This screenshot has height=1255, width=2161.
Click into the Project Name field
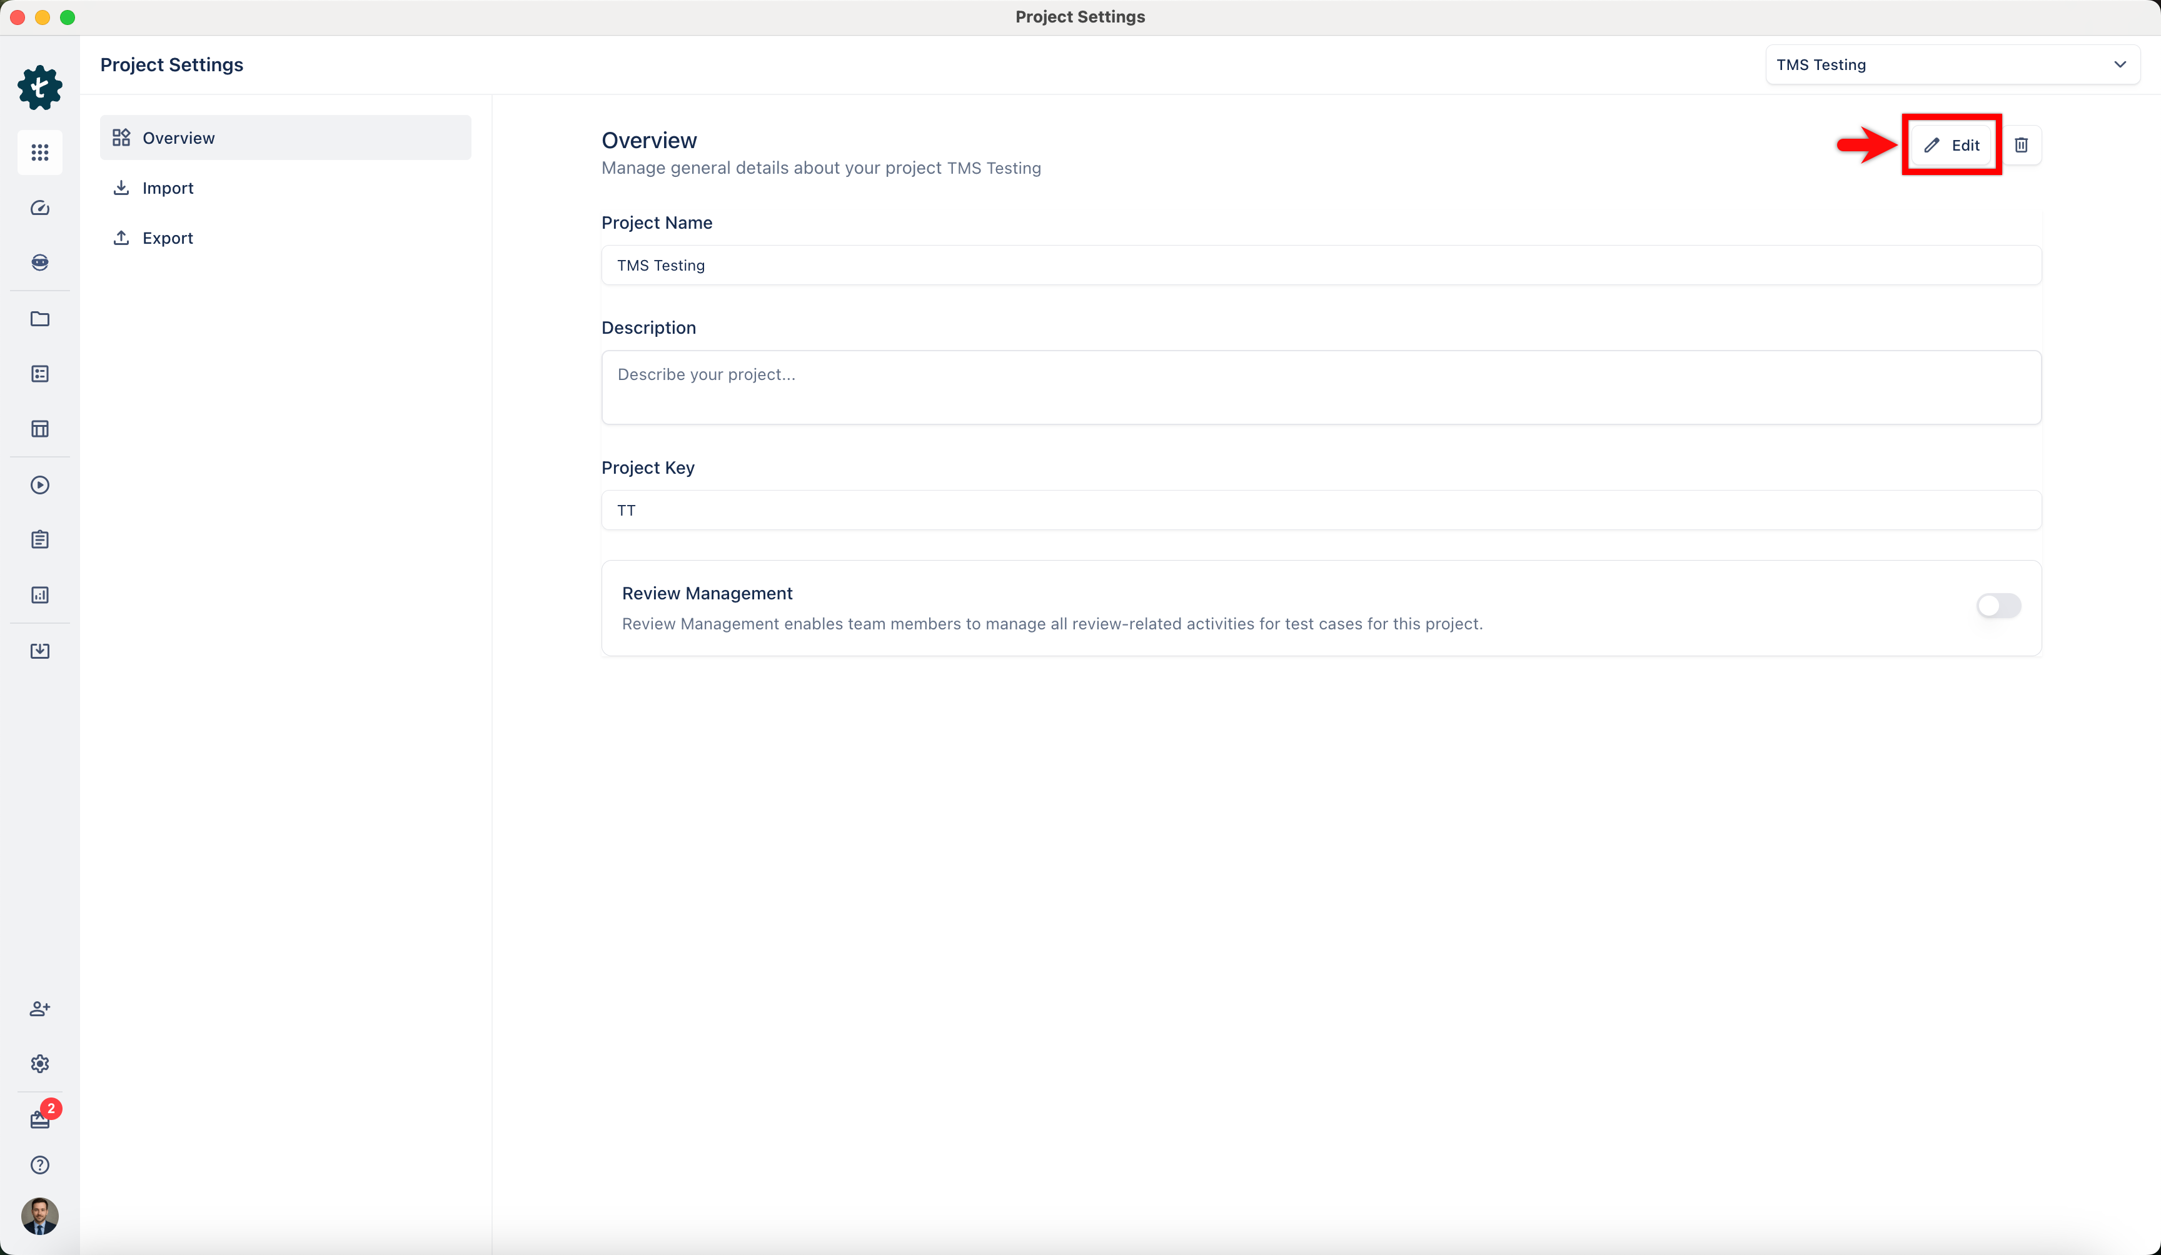point(1321,266)
